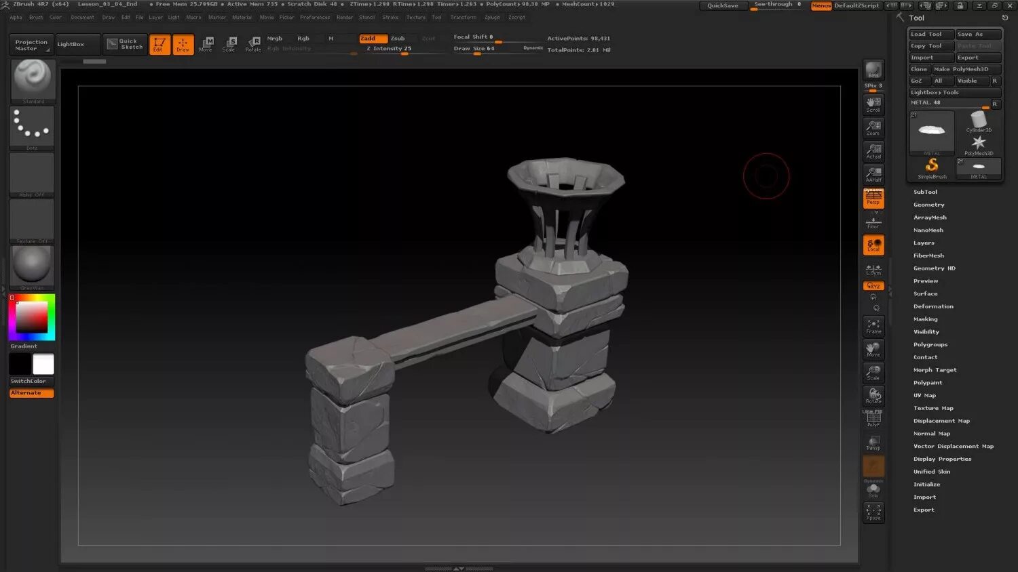Render with the BPR button
The width and height of the screenshot is (1018, 572).
tap(873, 70)
